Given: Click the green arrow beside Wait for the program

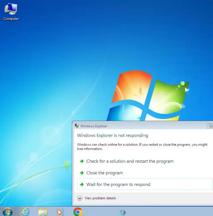Looking at the screenshot, I should [82, 184].
